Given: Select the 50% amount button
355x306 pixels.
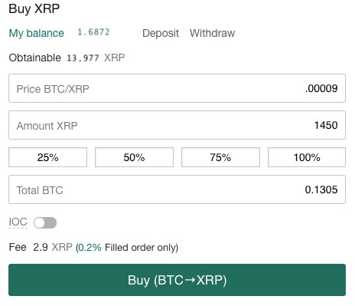Looking at the screenshot, I should [x=134, y=157].
